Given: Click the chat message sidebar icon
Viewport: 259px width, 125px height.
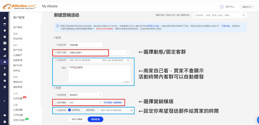Looking at the screenshot, I should [x=4, y=49].
